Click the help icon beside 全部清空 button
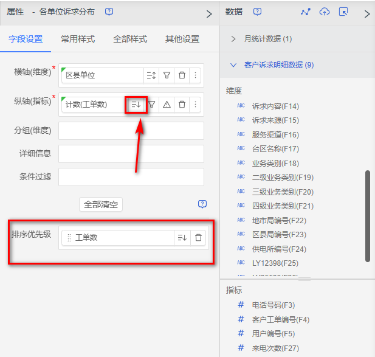This screenshot has height=357, width=375. point(202,204)
